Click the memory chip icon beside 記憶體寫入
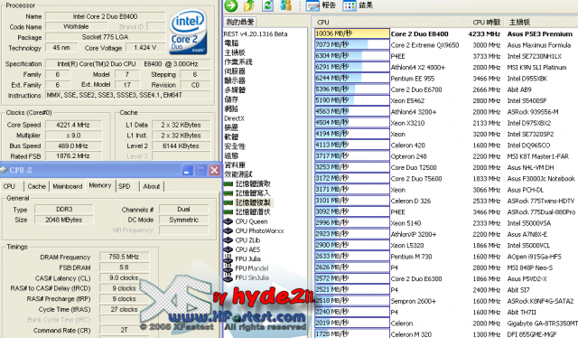 click(x=228, y=193)
